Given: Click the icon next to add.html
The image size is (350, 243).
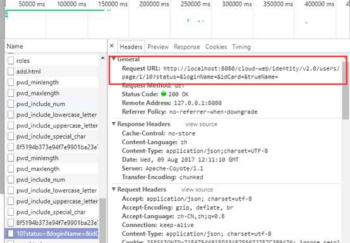Looking at the screenshot, I should [x=11, y=72].
